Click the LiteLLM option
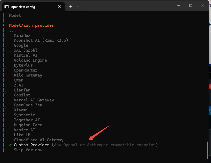This screenshot has width=211, height=163. (22, 135)
